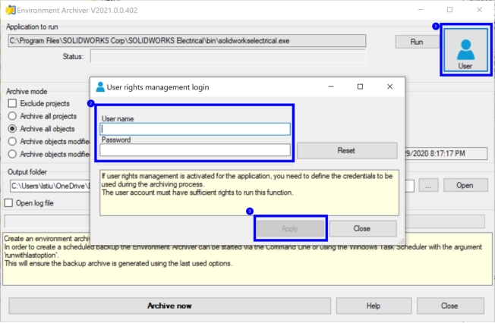Click the Environment Archiver title bar icon
Viewport: 495px width, 323px height.
tap(11, 10)
